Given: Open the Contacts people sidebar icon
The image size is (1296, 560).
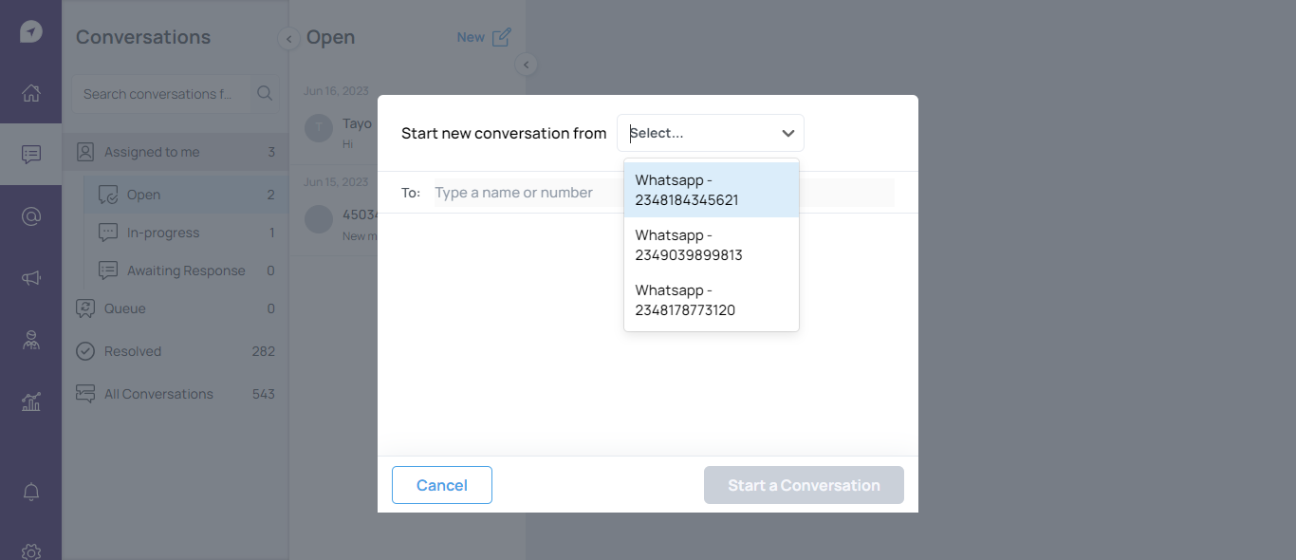Looking at the screenshot, I should (x=31, y=341).
